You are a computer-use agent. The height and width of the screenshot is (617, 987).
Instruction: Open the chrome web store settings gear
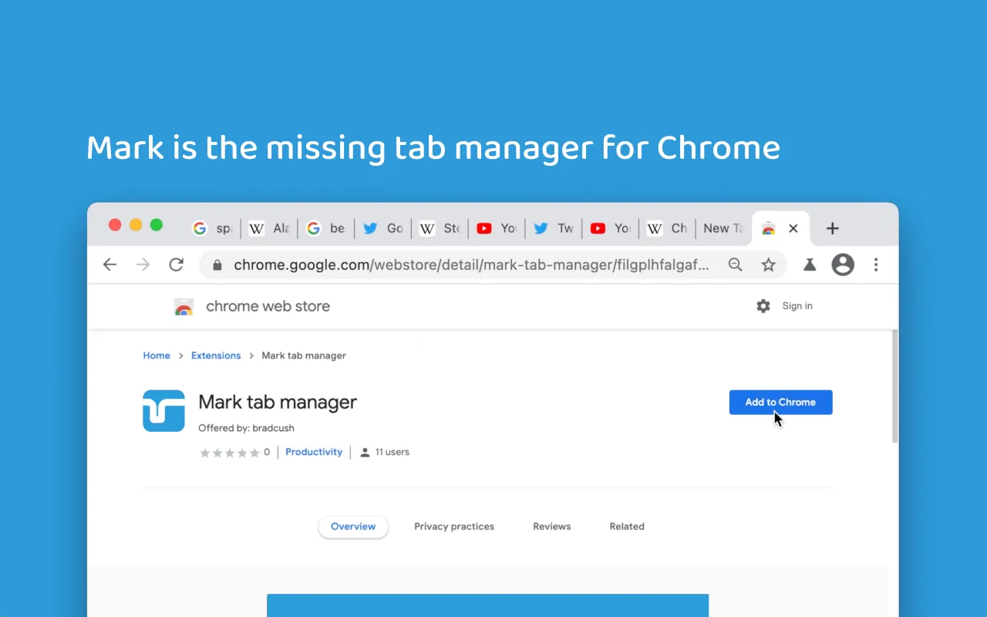[x=763, y=305]
